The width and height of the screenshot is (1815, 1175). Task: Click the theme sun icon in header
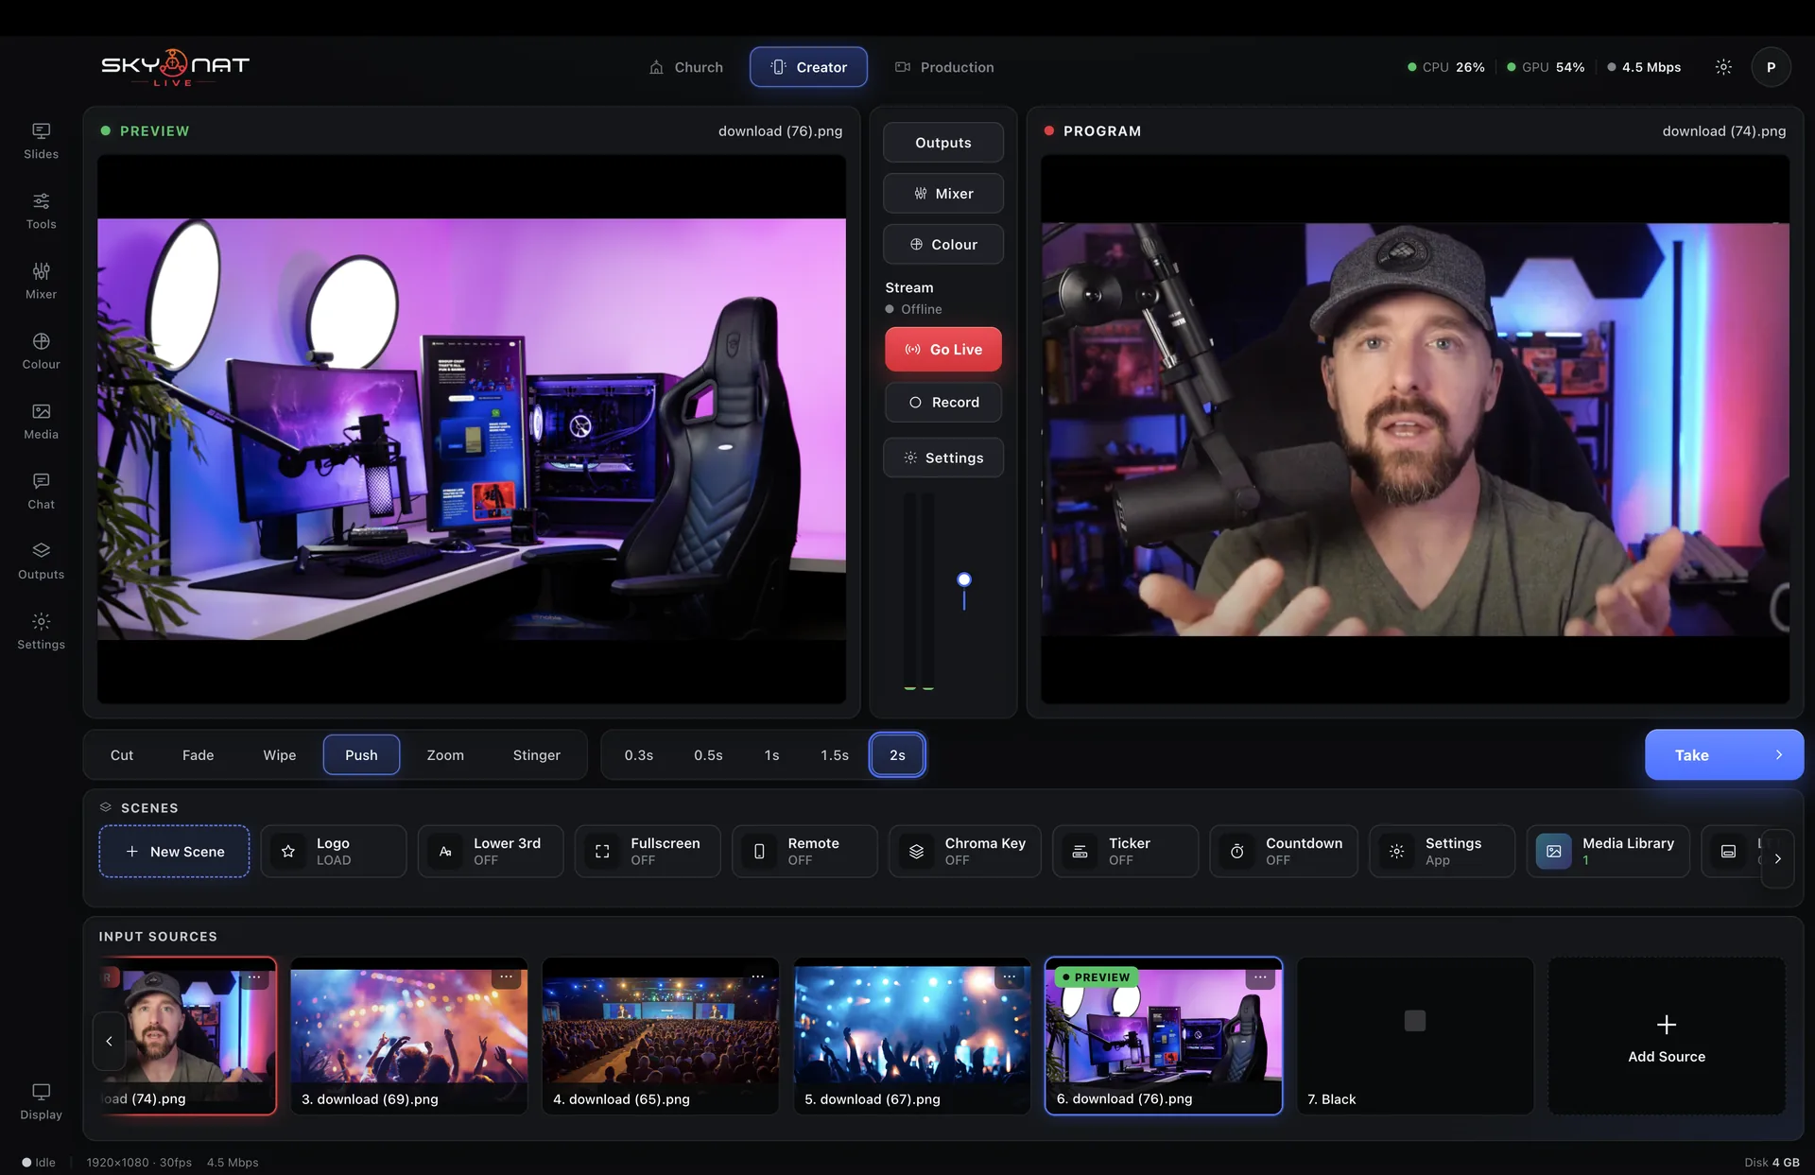(1723, 67)
